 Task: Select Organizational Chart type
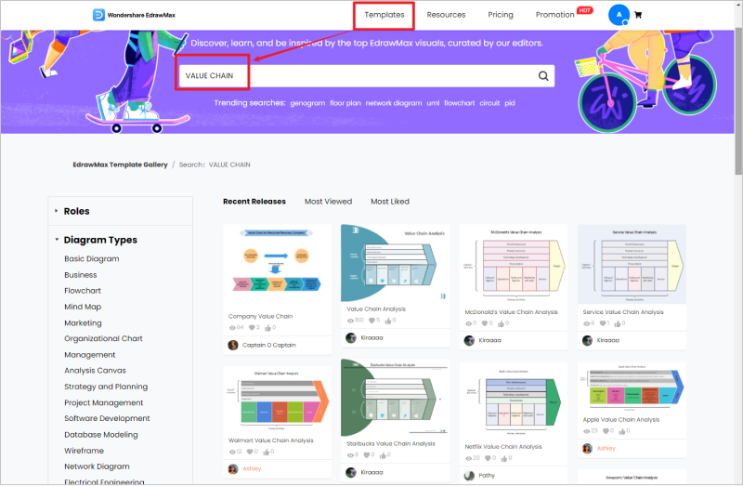(103, 338)
